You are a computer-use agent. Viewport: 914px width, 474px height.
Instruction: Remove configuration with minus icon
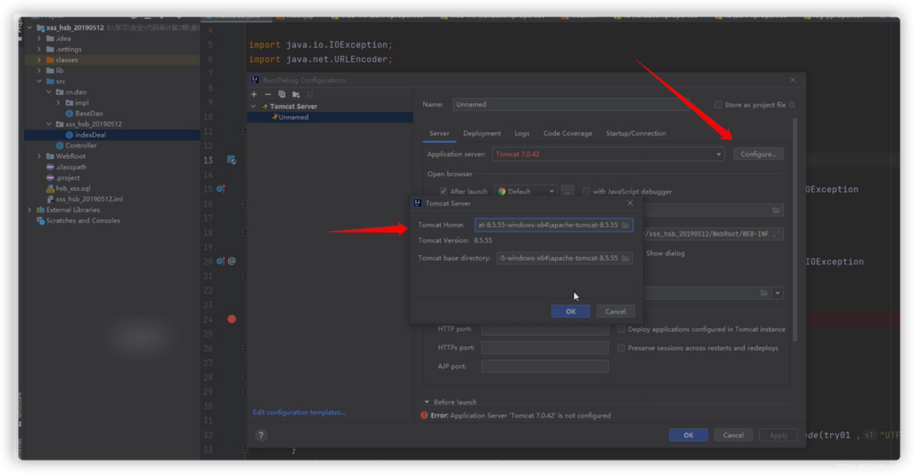click(268, 94)
